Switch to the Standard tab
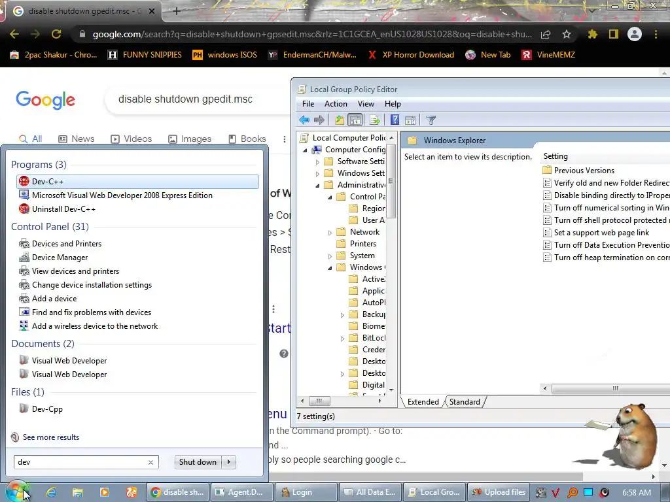This screenshot has height=502, width=670. [x=465, y=402]
